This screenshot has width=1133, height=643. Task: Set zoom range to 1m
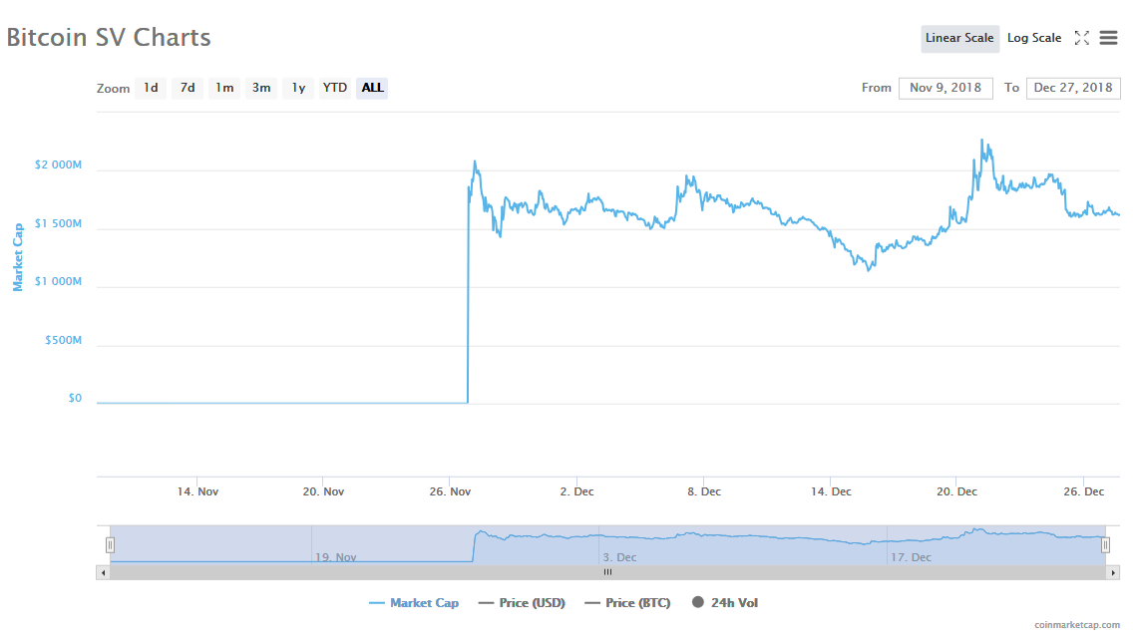click(x=224, y=88)
